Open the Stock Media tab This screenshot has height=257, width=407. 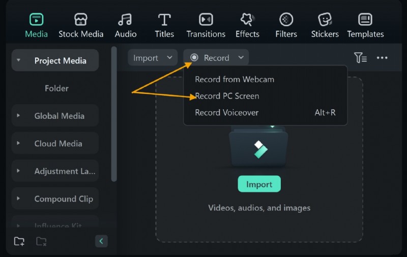pos(81,25)
